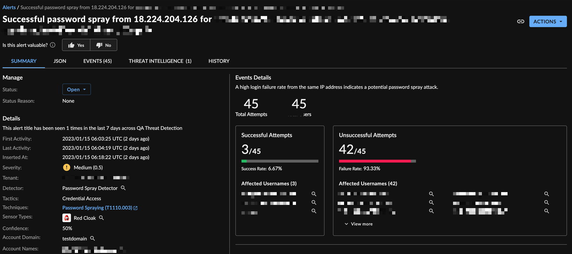Viewport: 572px width, 254px height.
Task: Mark the alert as valuable with Yes
Action: click(76, 45)
